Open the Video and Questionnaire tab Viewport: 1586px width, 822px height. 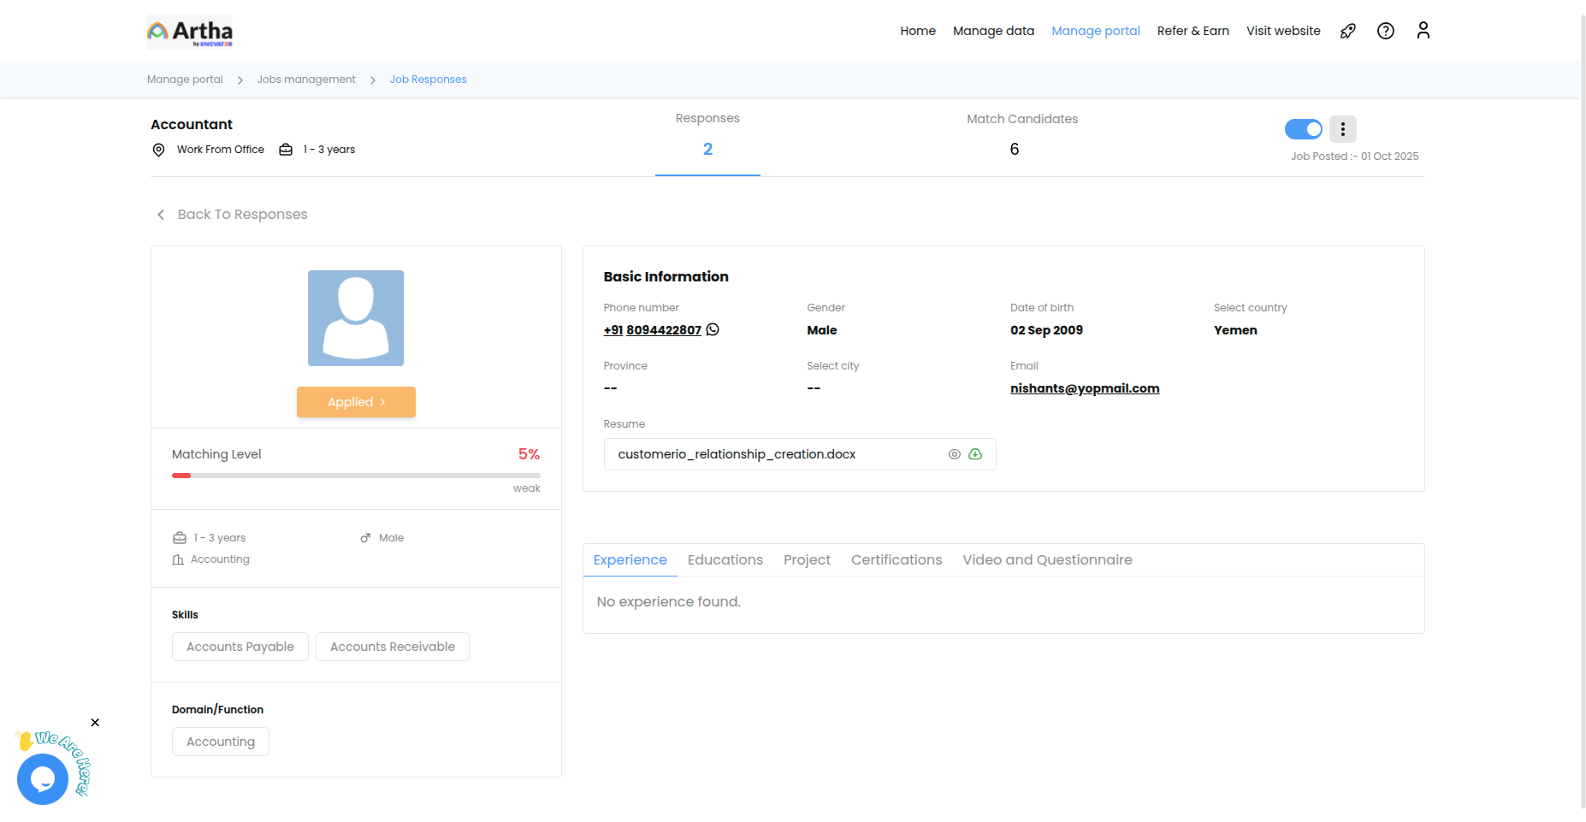pyautogui.click(x=1046, y=560)
